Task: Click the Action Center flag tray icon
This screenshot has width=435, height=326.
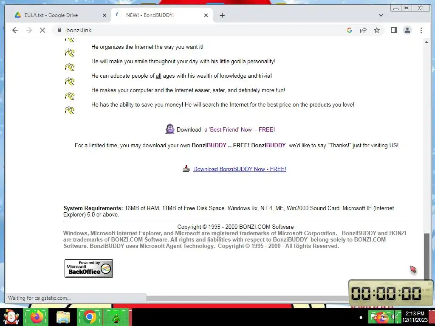Action: pyautogui.click(x=374, y=317)
